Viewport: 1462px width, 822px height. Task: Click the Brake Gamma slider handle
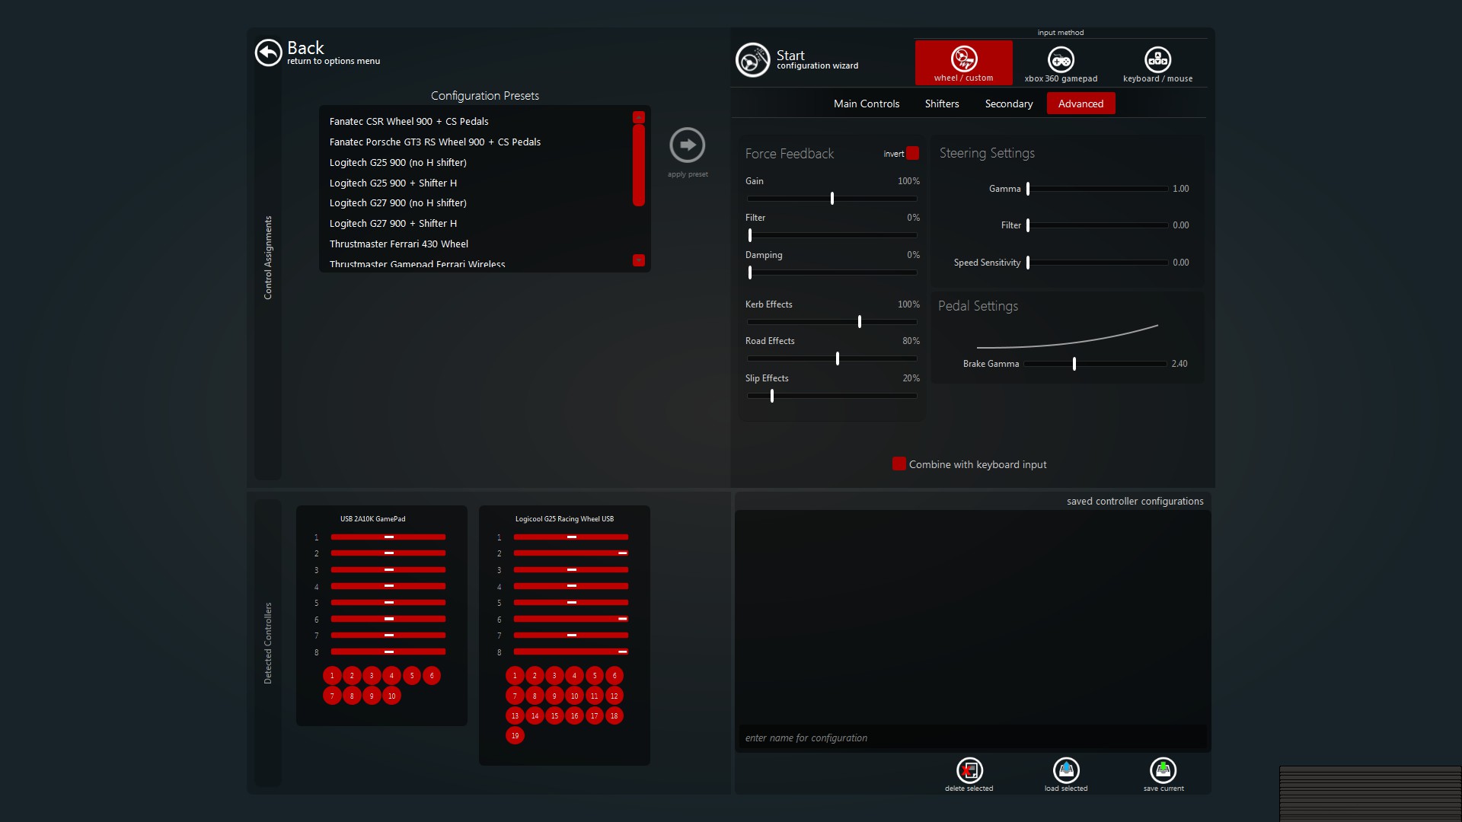[1074, 364]
